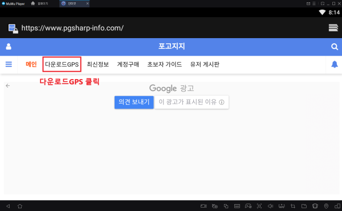Start screen recording from MuMu toolbar
The image size is (342, 211).
(x=203, y=206)
